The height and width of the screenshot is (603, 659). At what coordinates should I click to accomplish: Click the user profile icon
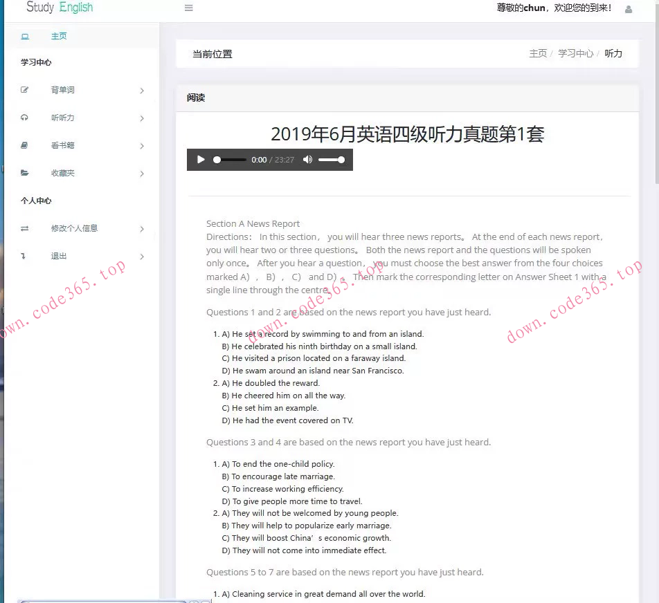pos(629,9)
